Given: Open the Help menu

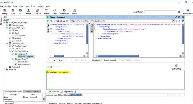Looking at the screenshot, I should [48, 6].
